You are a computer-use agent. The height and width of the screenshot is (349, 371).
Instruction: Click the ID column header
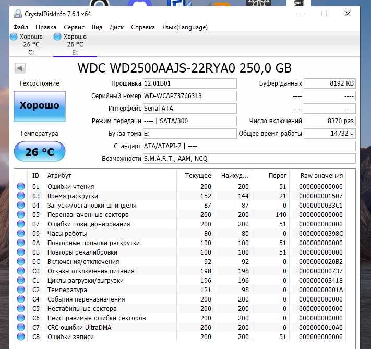(35, 176)
